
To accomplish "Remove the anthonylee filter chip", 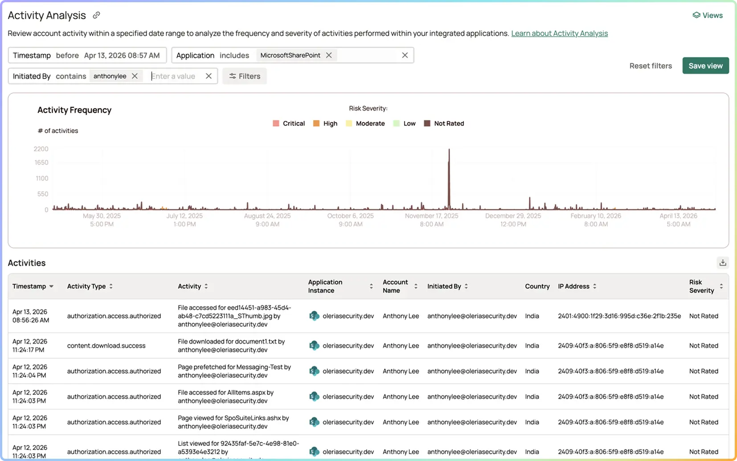I will pyautogui.click(x=135, y=76).
